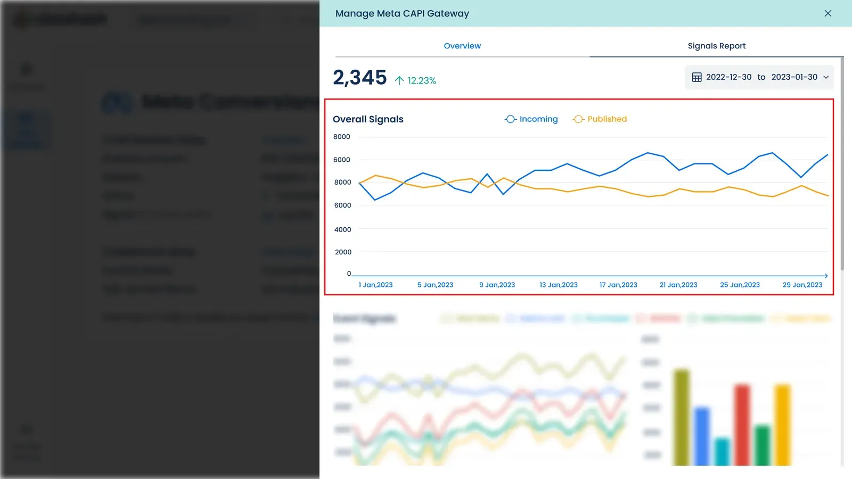Viewport: 852px width, 479px height.
Task: Select the 13 Jan,2023 axis label
Action: point(559,285)
